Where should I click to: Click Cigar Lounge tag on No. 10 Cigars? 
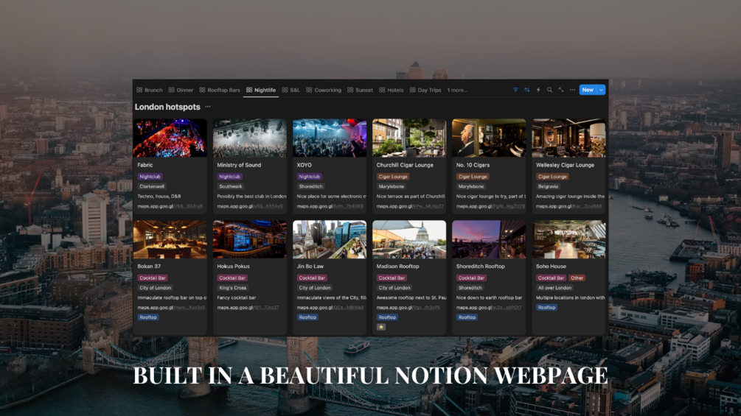click(x=473, y=177)
